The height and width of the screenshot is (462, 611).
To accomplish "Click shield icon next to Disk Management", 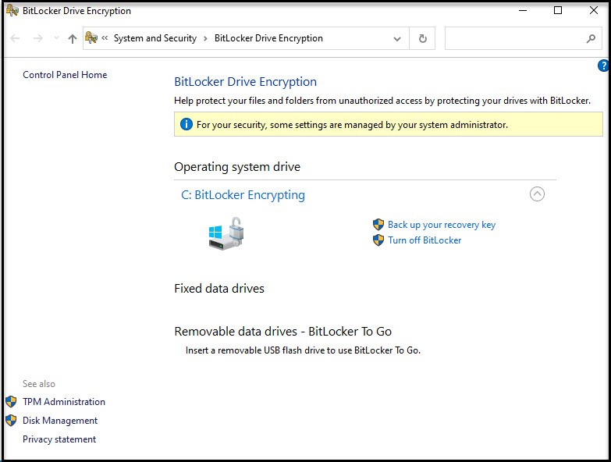I will point(11,421).
